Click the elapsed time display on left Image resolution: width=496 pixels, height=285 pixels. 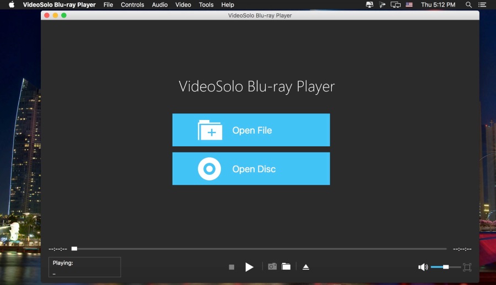point(57,249)
